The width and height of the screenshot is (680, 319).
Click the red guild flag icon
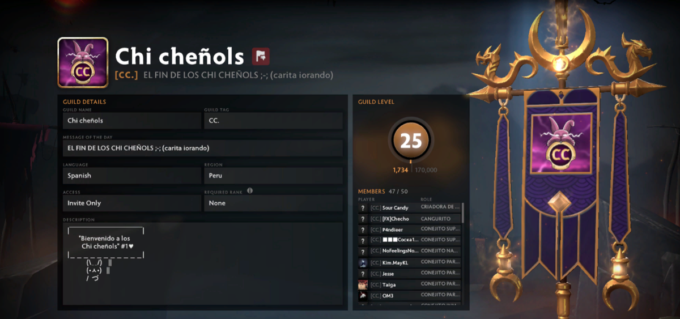click(261, 56)
